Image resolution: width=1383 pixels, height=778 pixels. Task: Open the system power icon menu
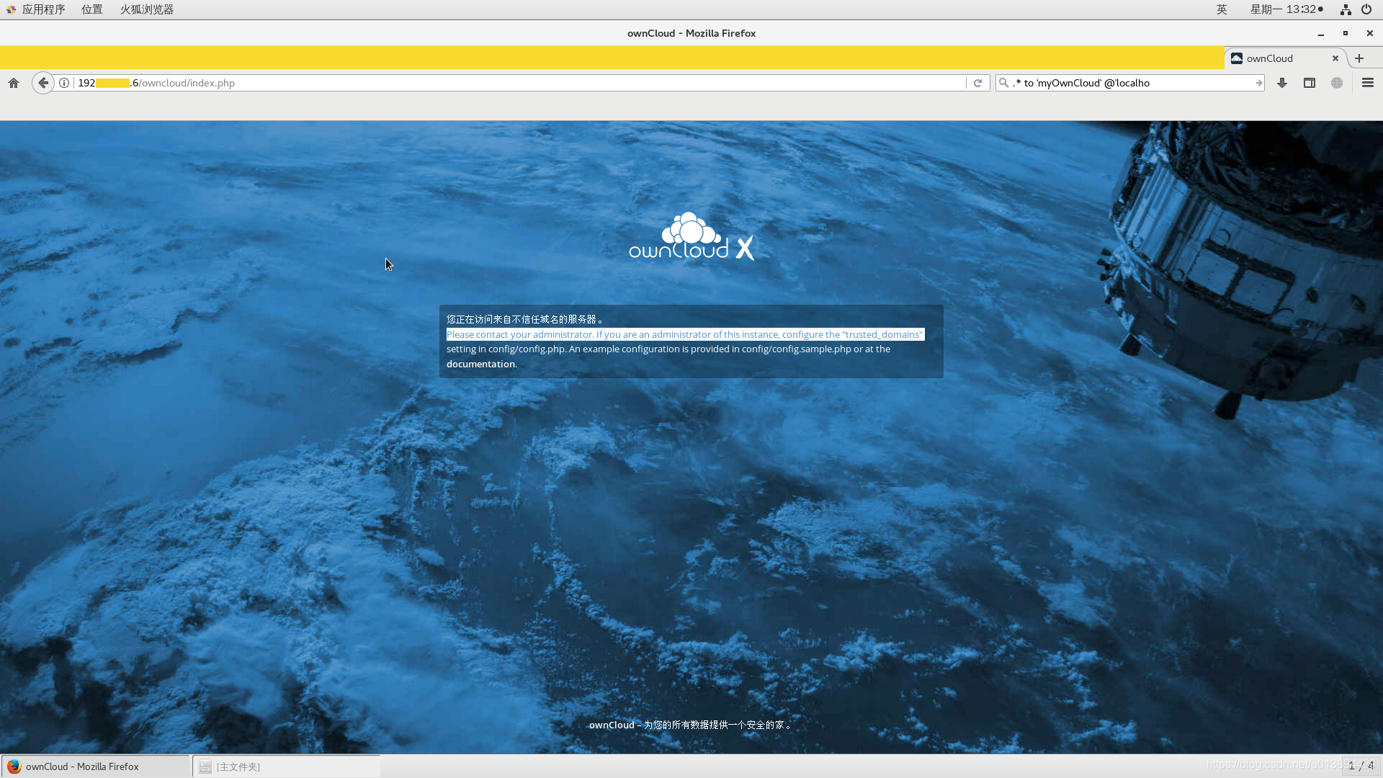pyautogui.click(x=1366, y=9)
